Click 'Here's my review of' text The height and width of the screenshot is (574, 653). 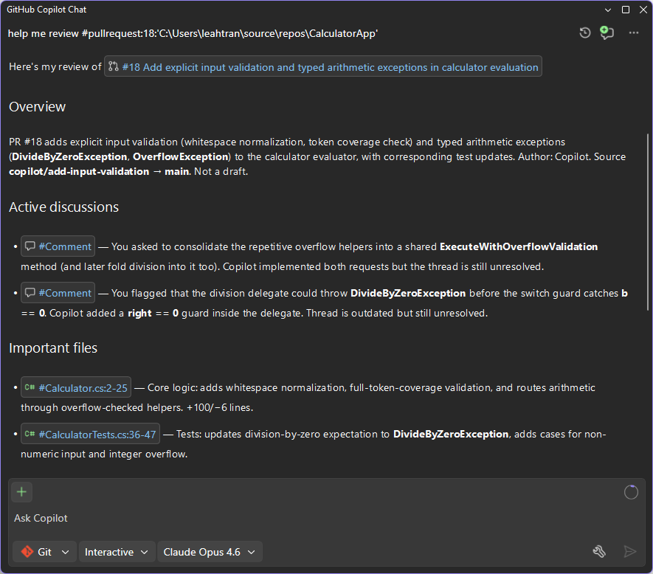tap(55, 66)
